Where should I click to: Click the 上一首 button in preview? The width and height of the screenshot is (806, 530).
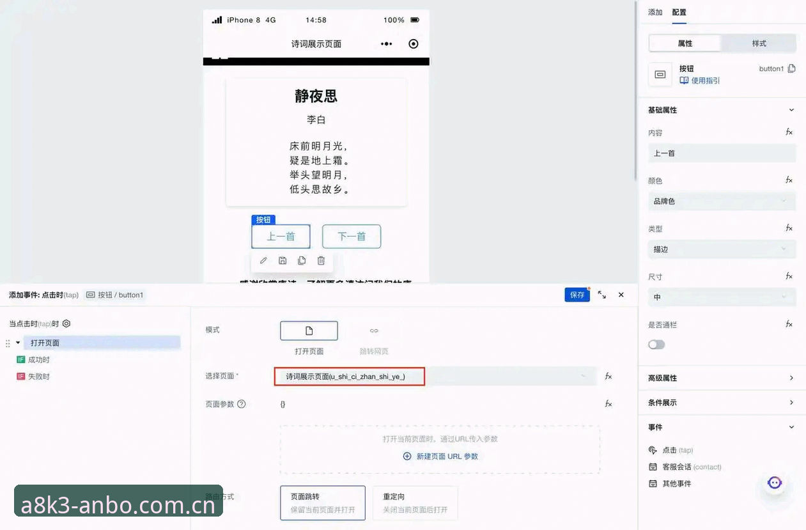(281, 237)
